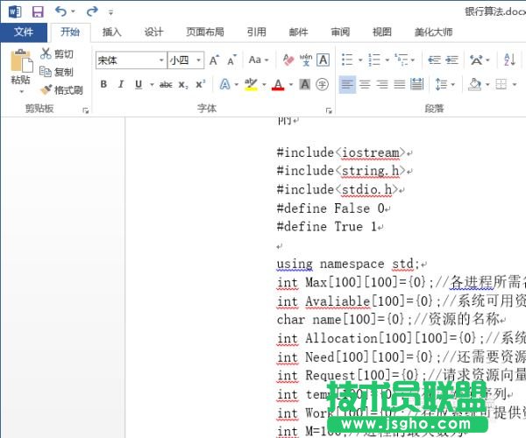526x438 pixels.
Task: Apply distributed alignment
Action: coord(416,84)
